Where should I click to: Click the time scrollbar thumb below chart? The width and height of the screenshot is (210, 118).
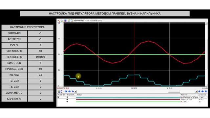click(174, 91)
